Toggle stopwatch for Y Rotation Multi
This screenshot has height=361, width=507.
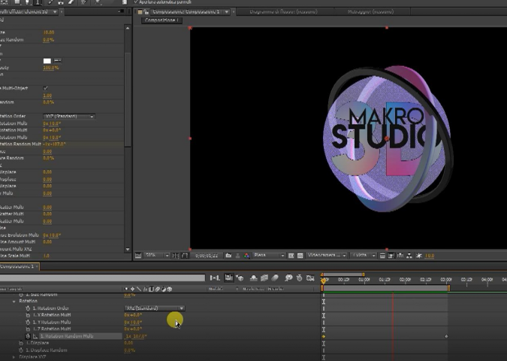(28, 322)
